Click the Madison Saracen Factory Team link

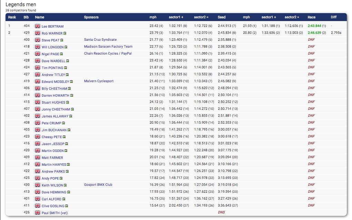tap(108, 47)
